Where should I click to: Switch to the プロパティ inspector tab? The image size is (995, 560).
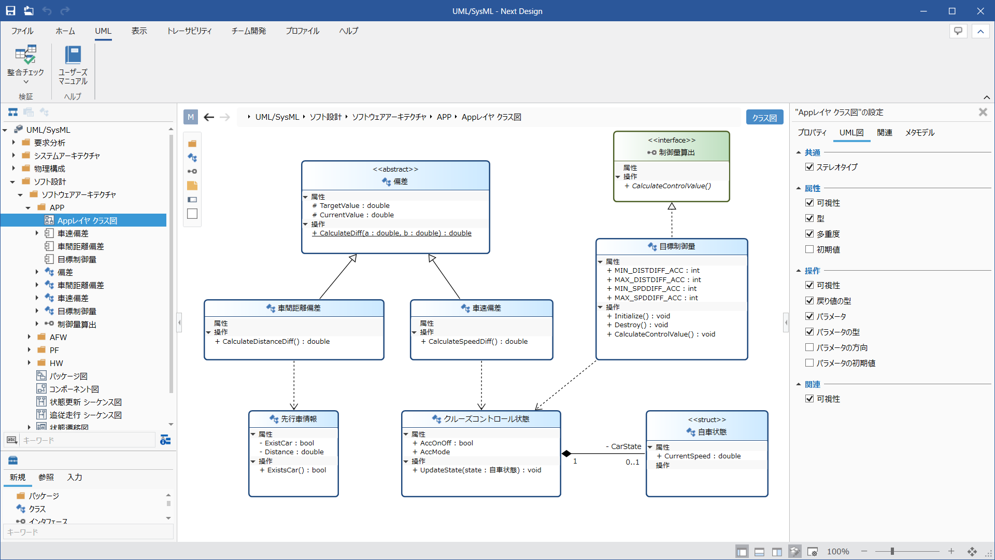pos(812,133)
